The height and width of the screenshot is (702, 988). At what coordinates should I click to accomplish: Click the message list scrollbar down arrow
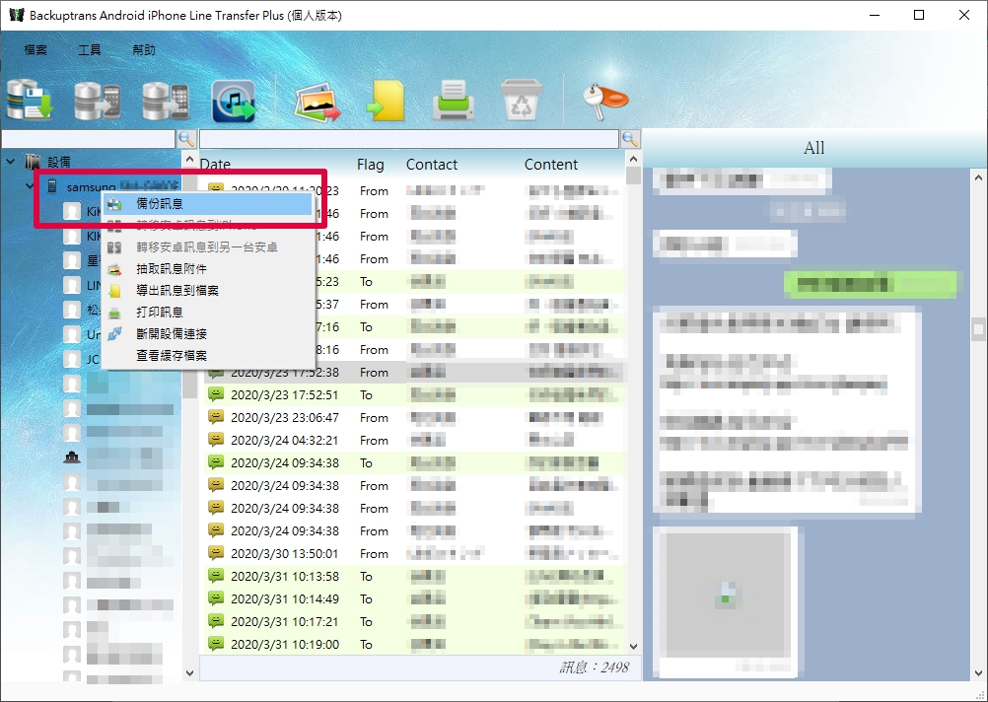(x=633, y=646)
